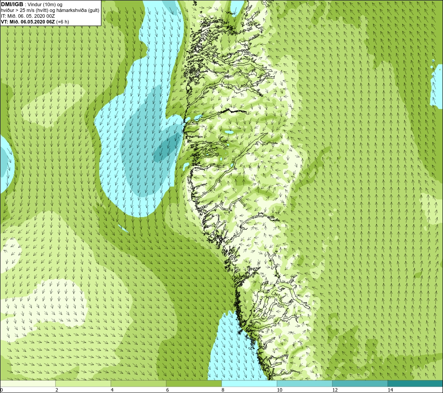Click the scale label '2'
This screenshot has width=443, height=393.
57,390
